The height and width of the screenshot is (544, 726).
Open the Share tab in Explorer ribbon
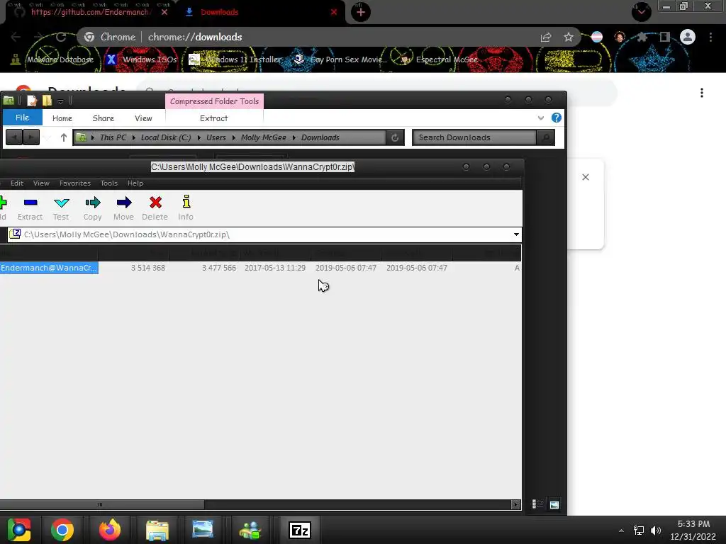104,118
